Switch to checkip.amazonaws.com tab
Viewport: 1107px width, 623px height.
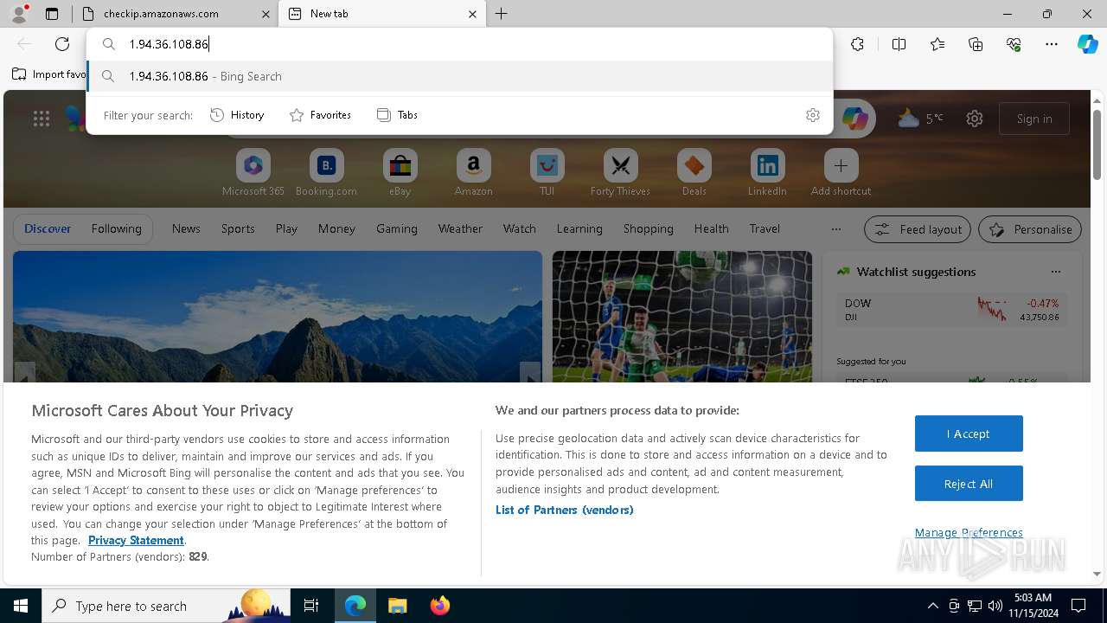[x=176, y=14]
